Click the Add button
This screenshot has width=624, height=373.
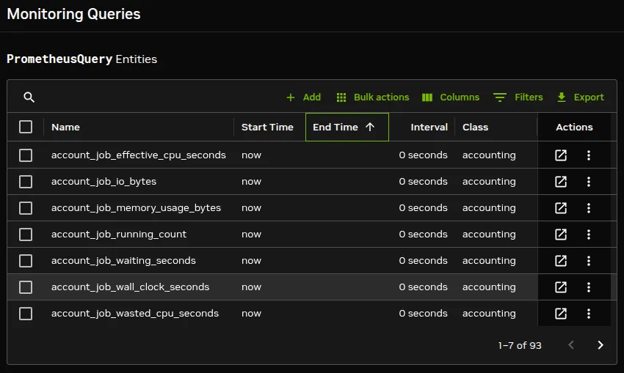click(303, 97)
